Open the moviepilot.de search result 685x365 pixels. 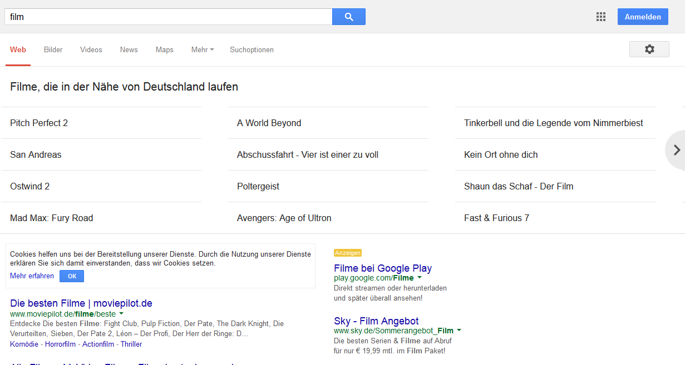coord(80,303)
